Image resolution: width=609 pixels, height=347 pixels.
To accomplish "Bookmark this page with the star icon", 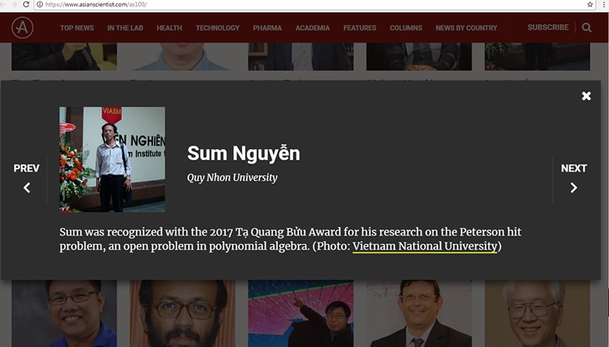I will (590, 5).
